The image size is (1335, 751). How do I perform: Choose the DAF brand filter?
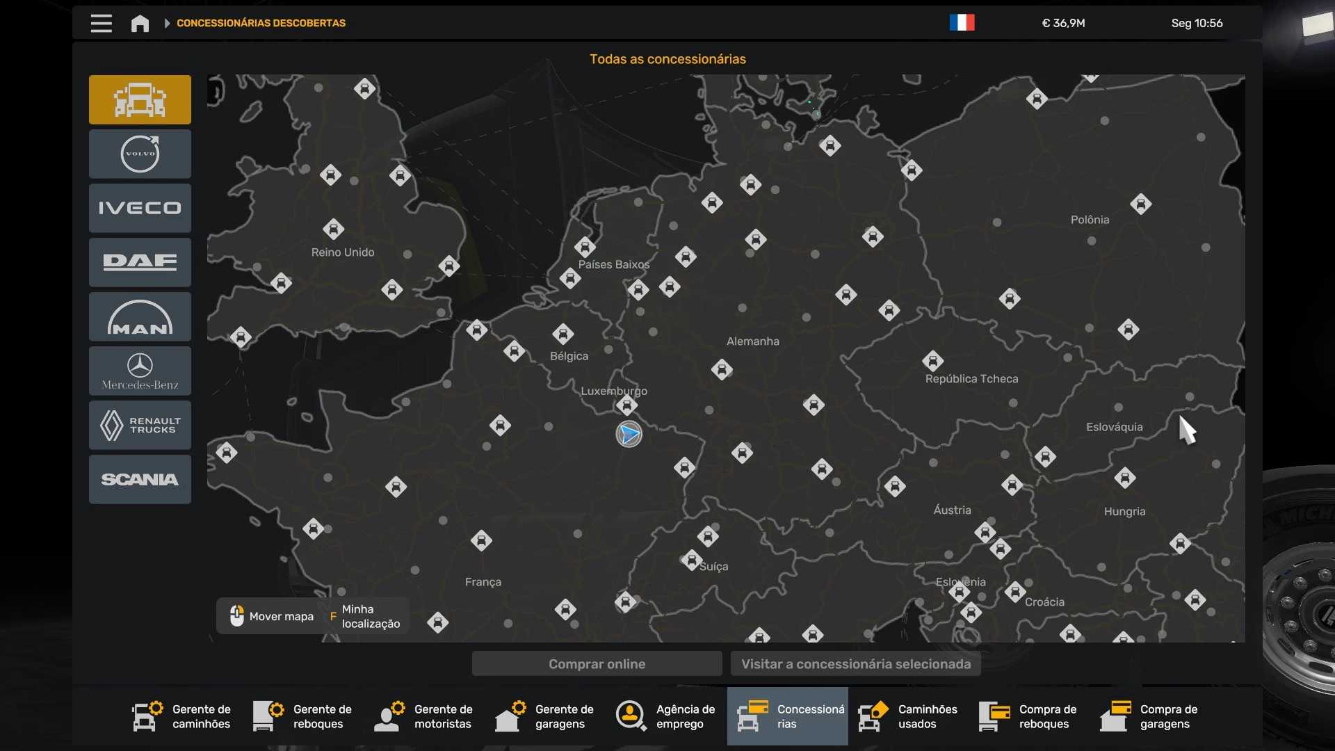point(140,262)
